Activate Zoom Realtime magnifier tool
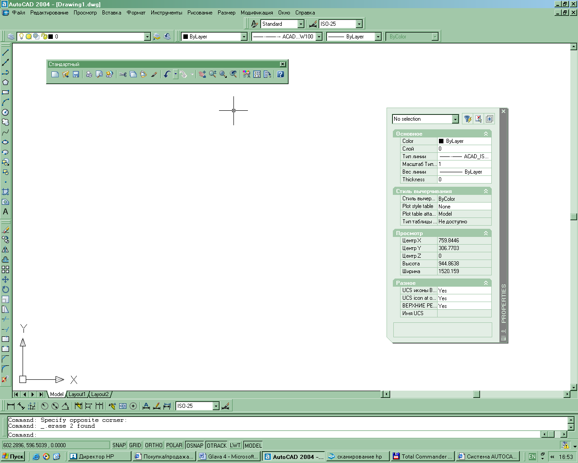Image resolution: width=578 pixels, height=463 pixels. [x=212, y=74]
